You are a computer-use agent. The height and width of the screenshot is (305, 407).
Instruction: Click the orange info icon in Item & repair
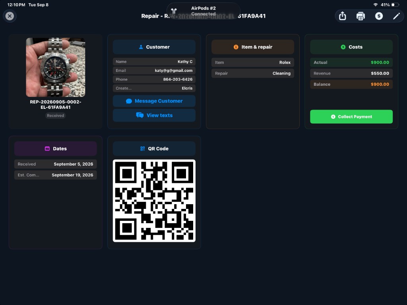(x=236, y=47)
